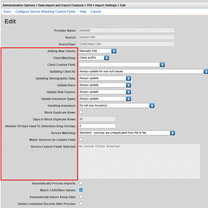The image size is (208, 208).
Task: Click the Provider Name field Default2
Action: (126, 31)
